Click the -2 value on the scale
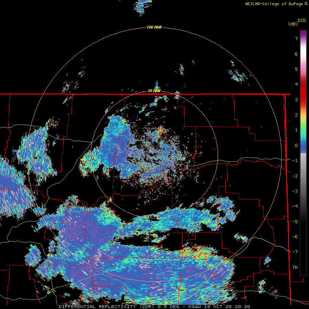Image resolution: width=309 pixels, height=309 pixels. click(x=295, y=176)
